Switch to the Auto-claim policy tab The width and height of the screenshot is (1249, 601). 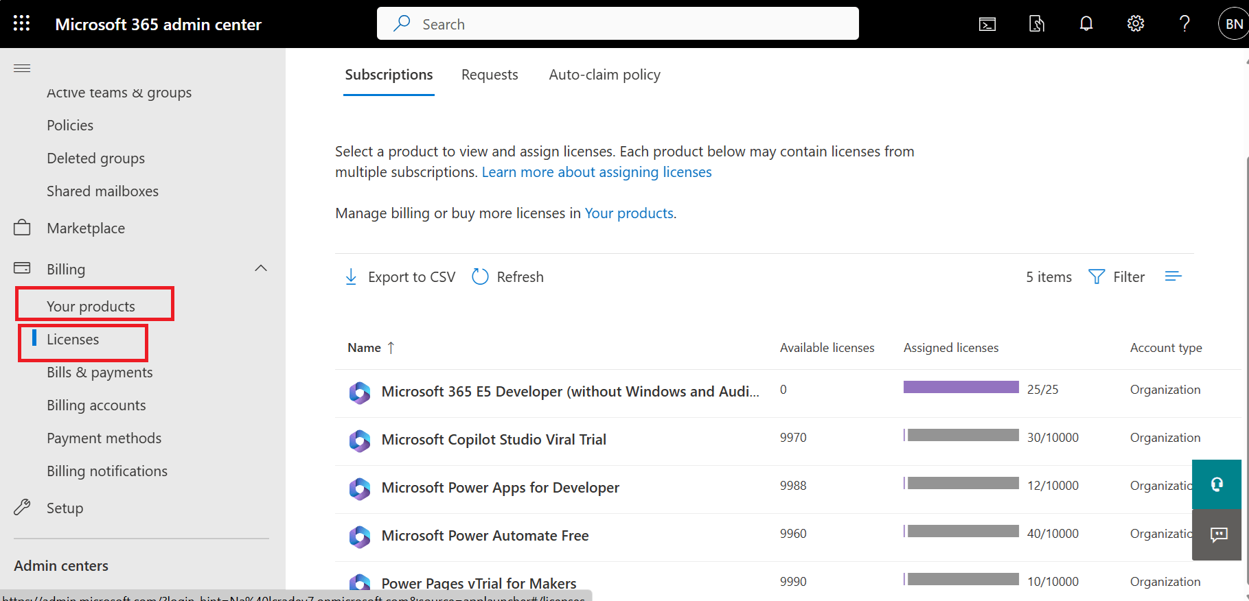(x=605, y=75)
